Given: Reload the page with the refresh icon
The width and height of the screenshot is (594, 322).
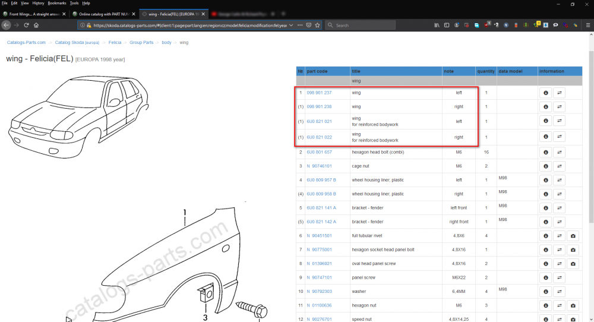Looking at the screenshot, I should 26,25.
